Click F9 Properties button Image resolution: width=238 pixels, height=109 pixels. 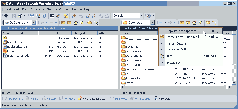click(x=140, y=99)
